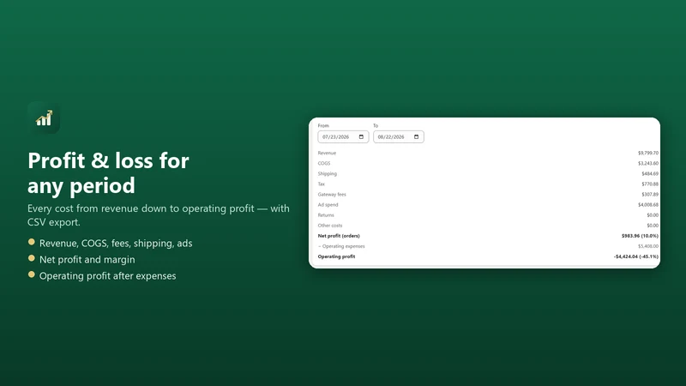The height and width of the screenshot is (386, 686).
Task: Select the Shipping row label
Action: [x=328, y=174]
